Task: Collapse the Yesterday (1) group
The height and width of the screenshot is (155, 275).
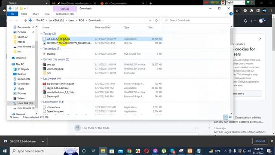Action: tap(41, 49)
